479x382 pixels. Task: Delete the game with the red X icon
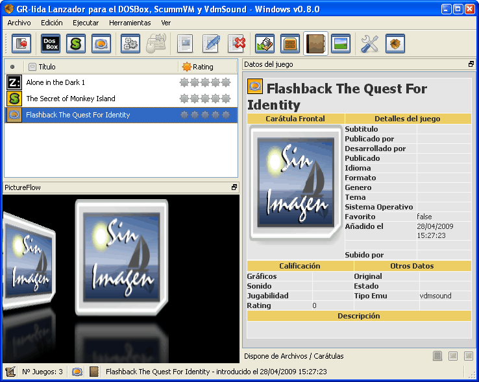(x=237, y=43)
